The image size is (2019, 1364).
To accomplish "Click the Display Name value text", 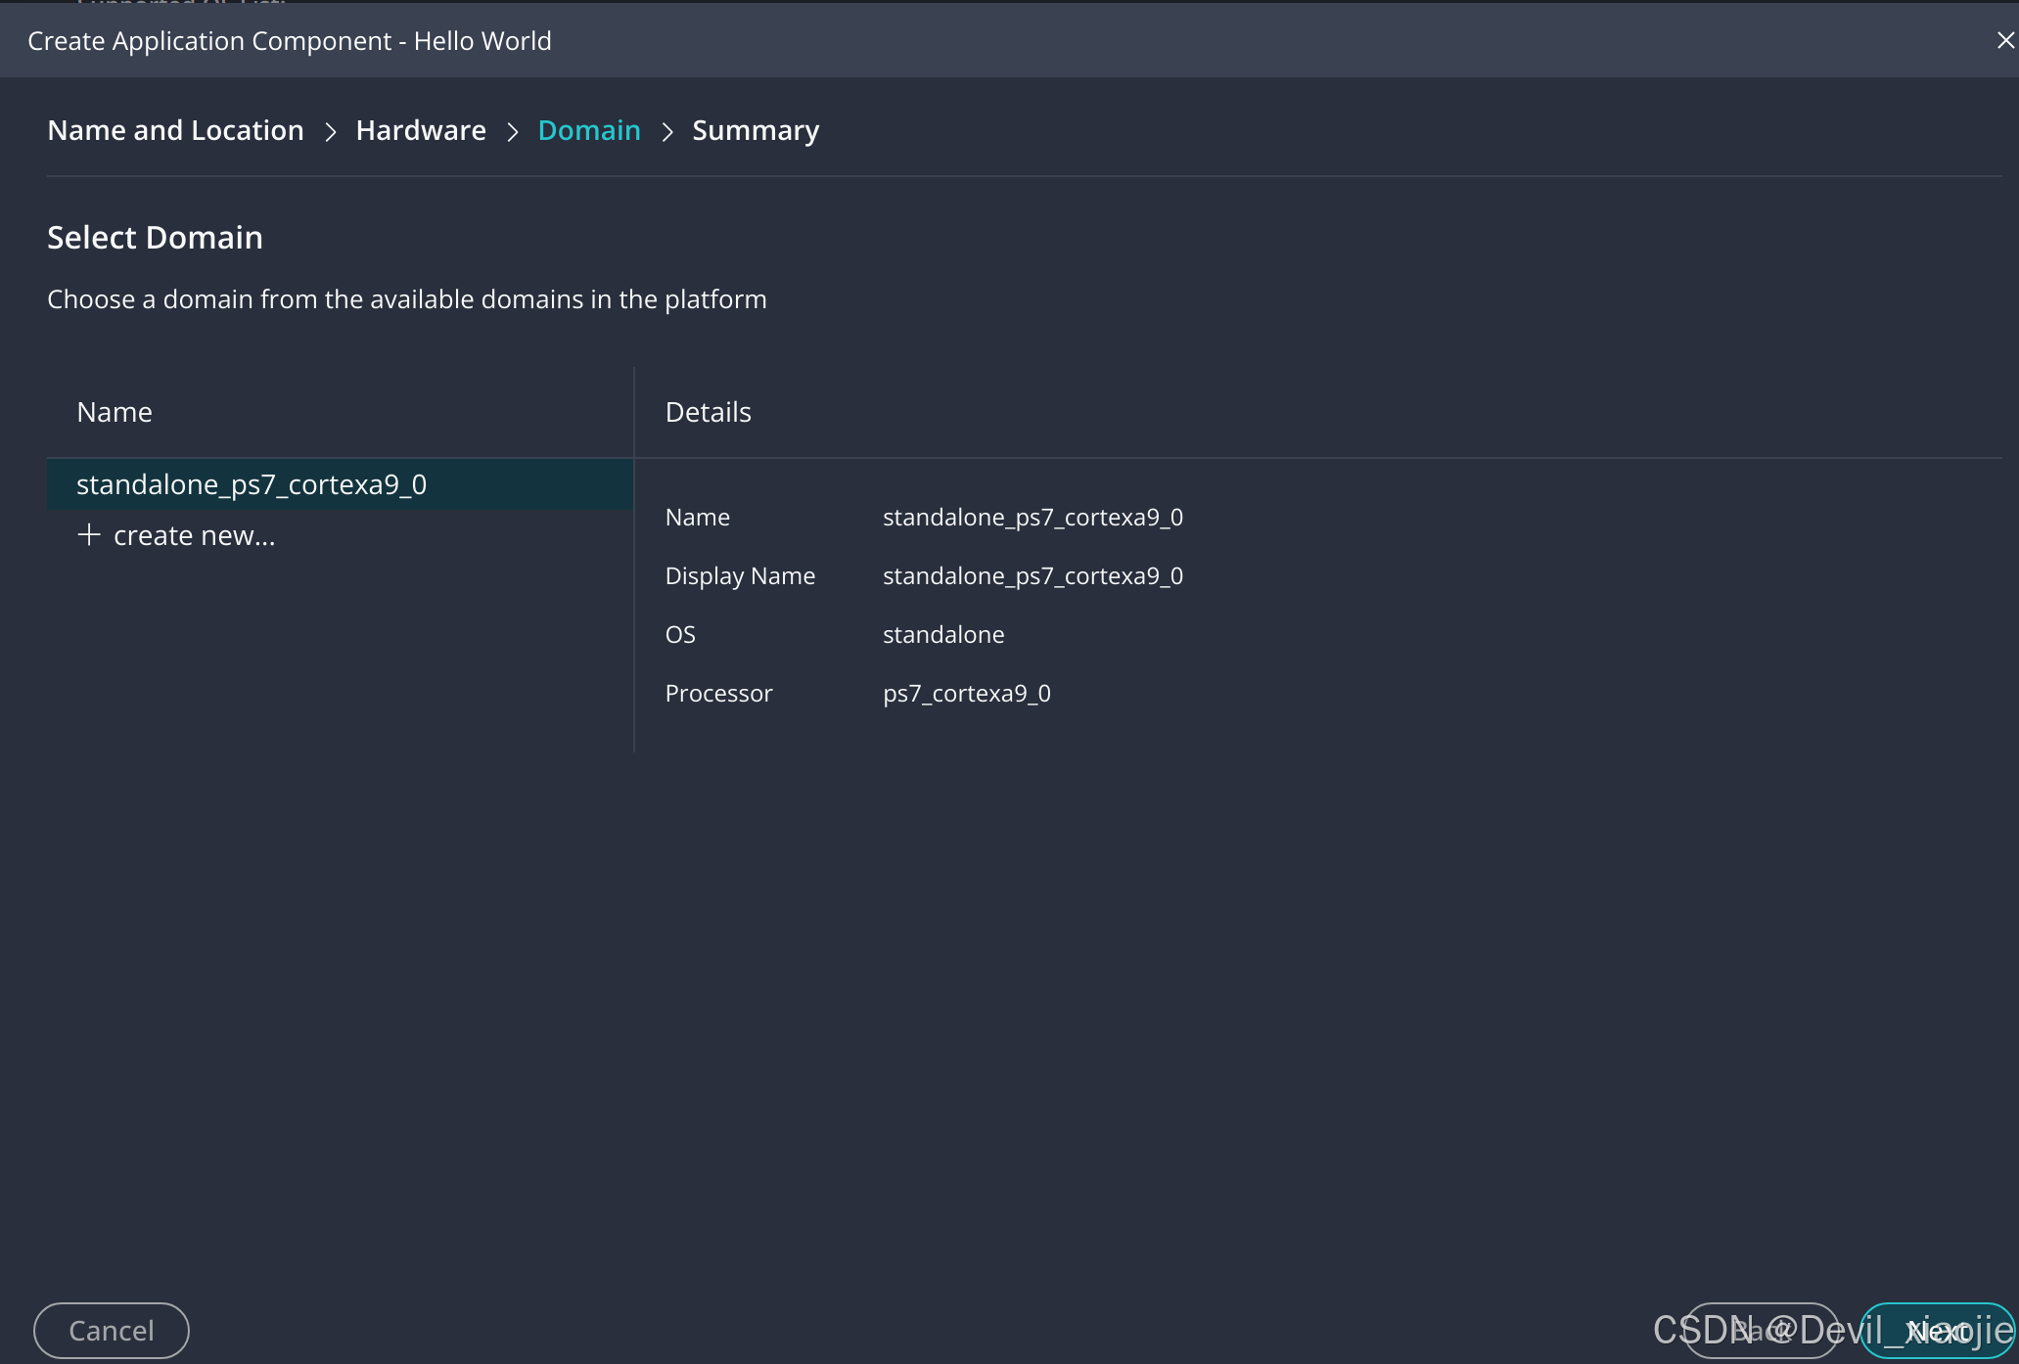I will tap(1032, 576).
